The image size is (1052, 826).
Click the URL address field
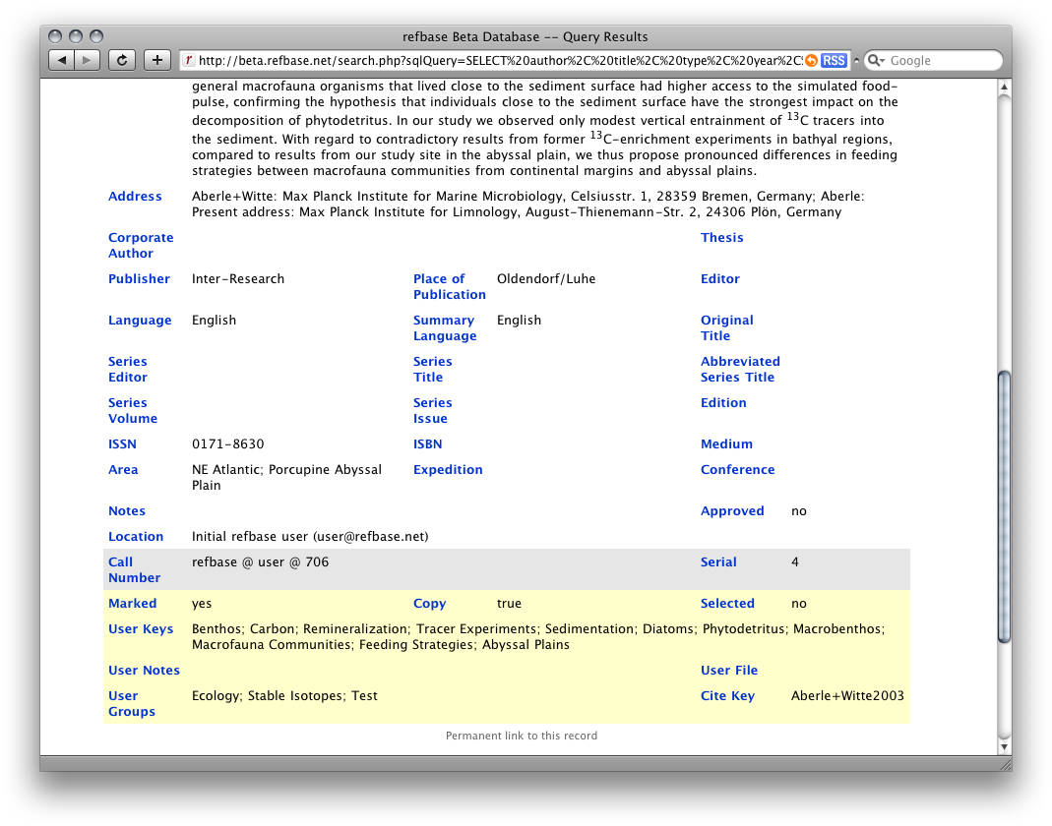(499, 60)
